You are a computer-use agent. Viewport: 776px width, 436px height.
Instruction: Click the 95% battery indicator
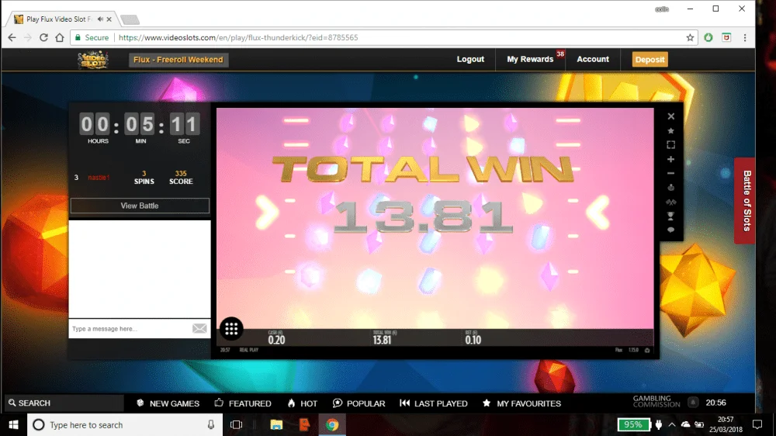tap(633, 424)
